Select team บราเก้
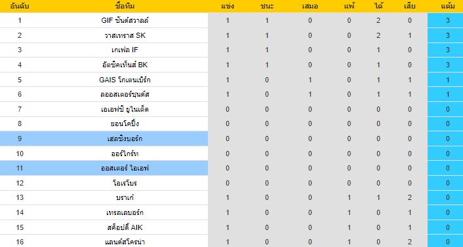The height and width of the screenshot is (247, 463). point(125,197)
